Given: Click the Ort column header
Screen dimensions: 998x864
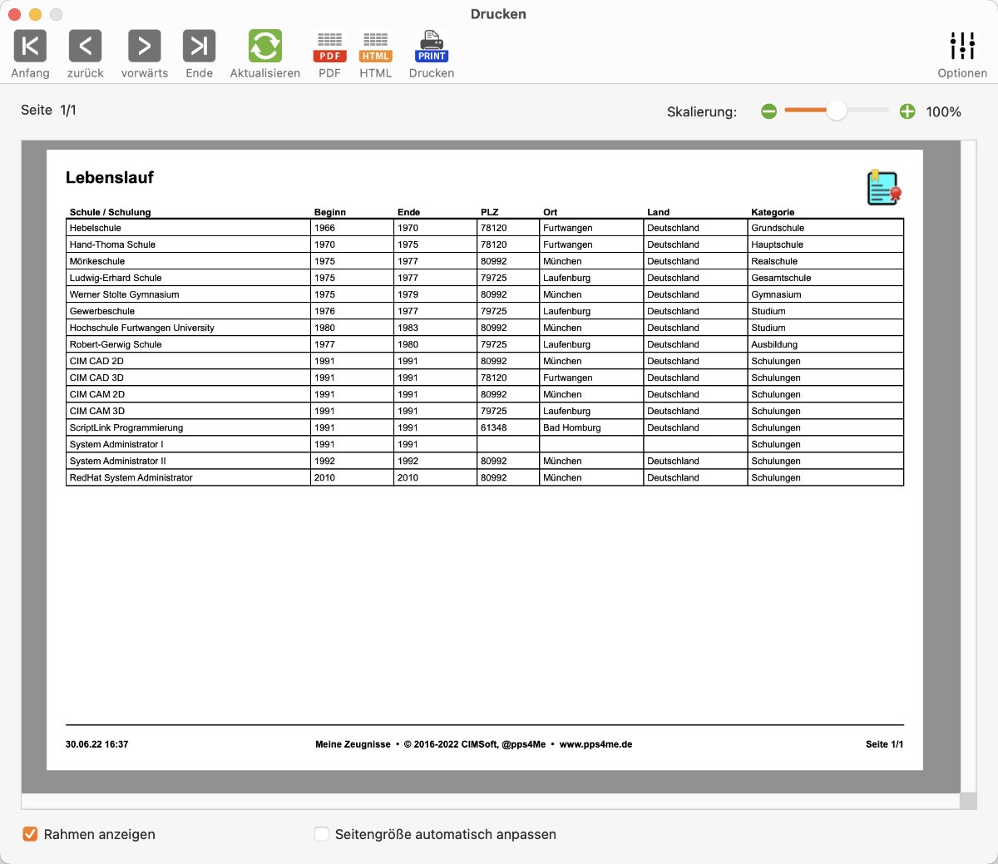Looking at the screenshot, I should [551, 212].
